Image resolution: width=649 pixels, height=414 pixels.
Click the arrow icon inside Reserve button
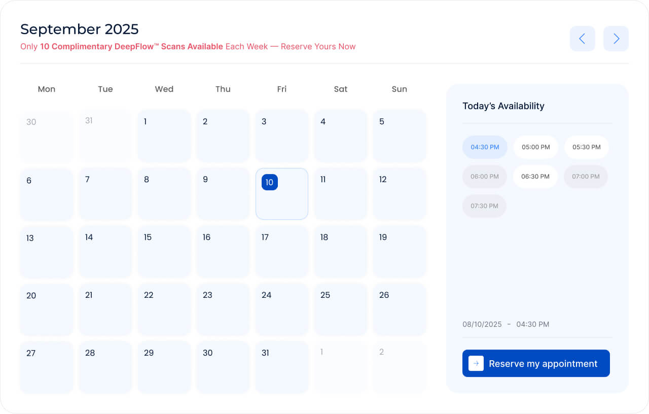[476, 363]
